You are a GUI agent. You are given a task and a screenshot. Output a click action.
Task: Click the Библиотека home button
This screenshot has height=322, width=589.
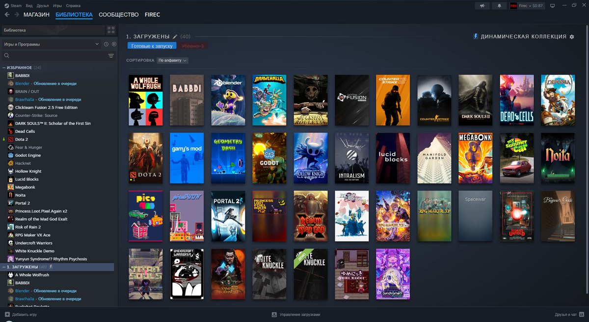coord(53,30)
